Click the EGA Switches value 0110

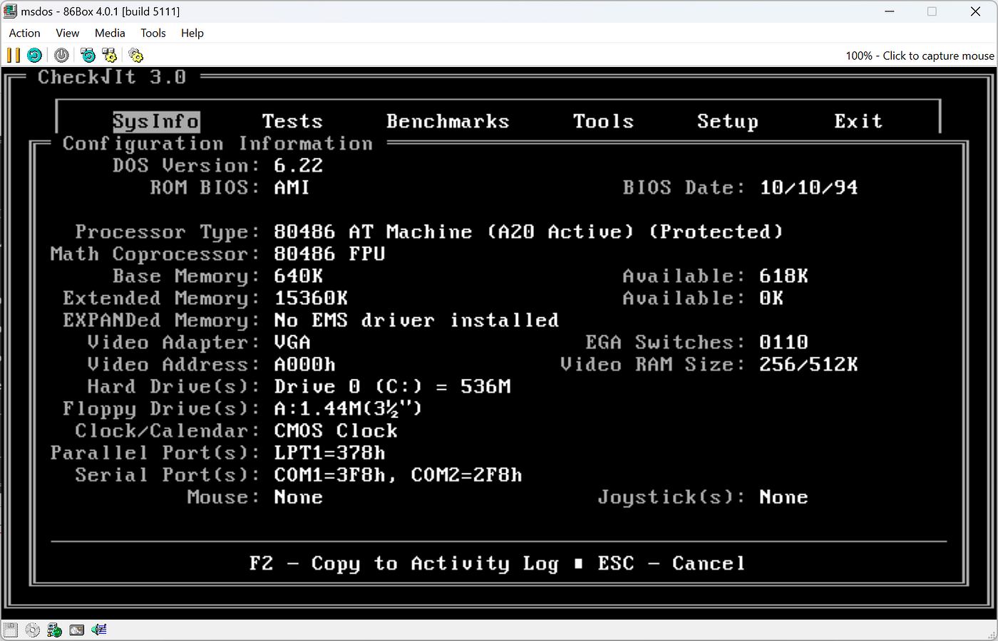click(x=783, y=342)
